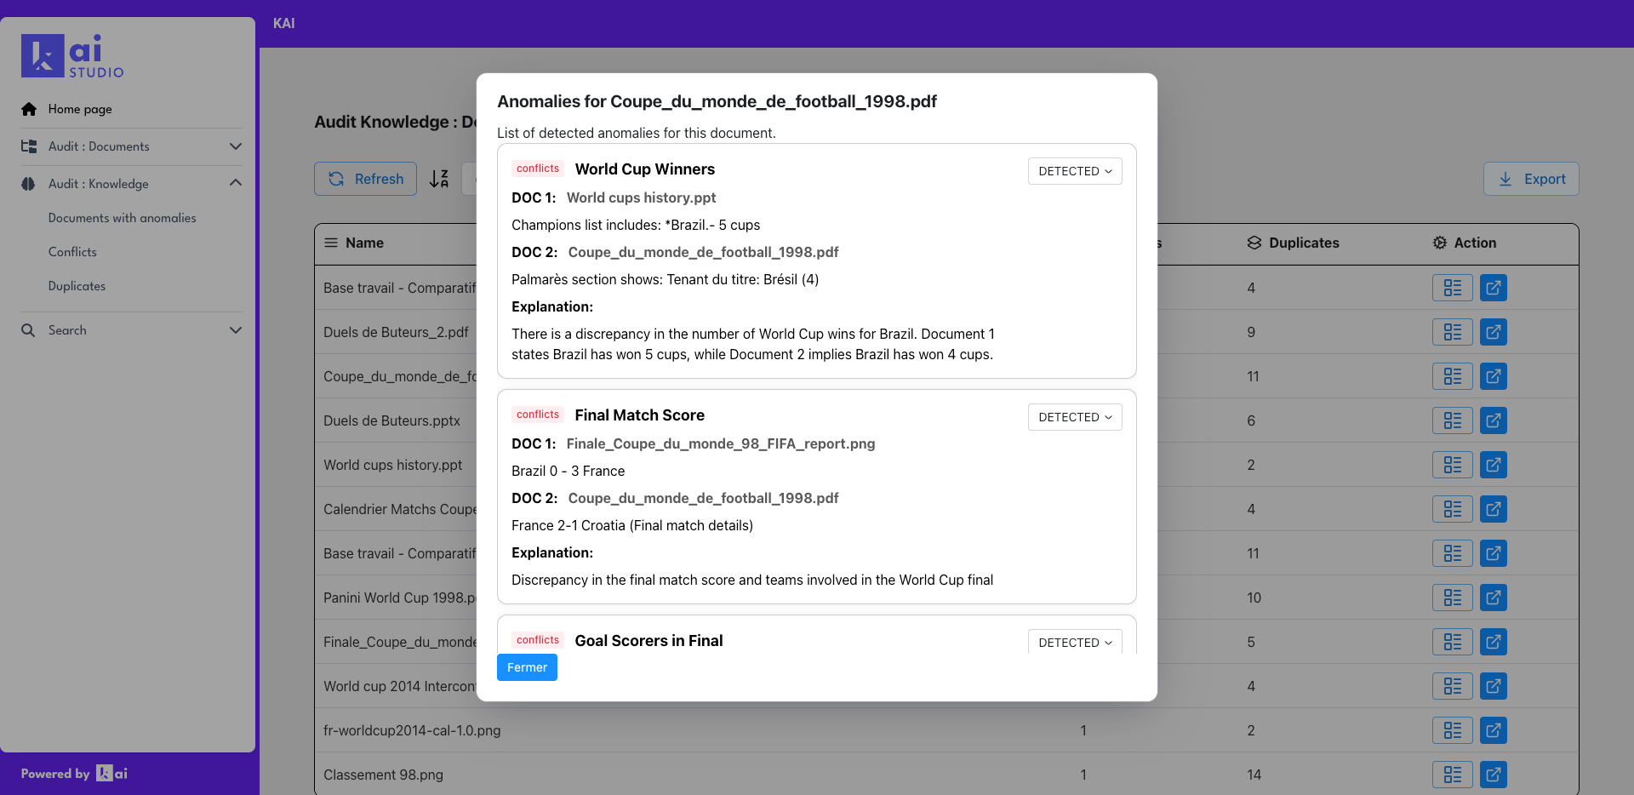Click the Audit Documents tree icon

click(29, 146)
